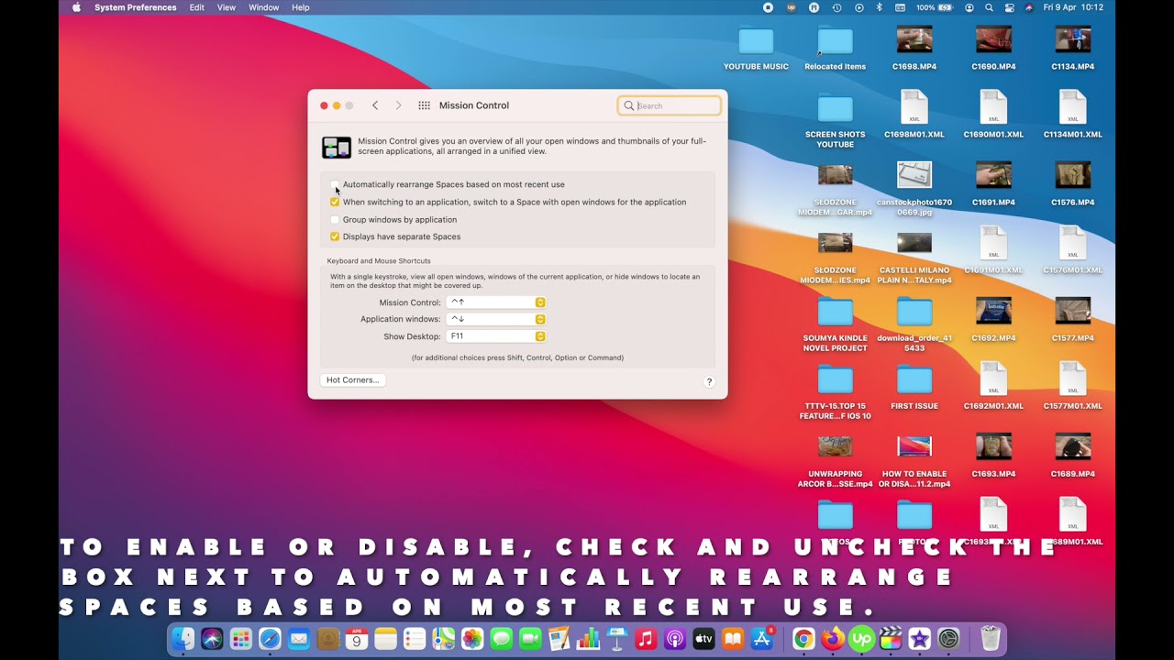Open Mail app in Dock

[299, 639]
